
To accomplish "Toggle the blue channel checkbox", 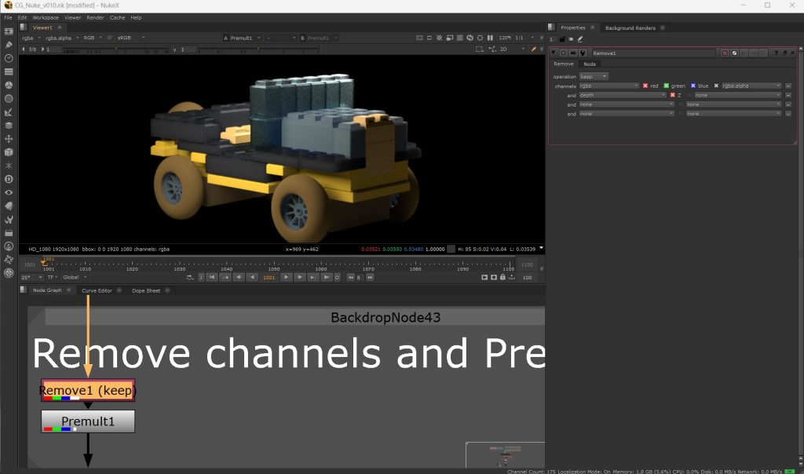I will click(693, 86).
